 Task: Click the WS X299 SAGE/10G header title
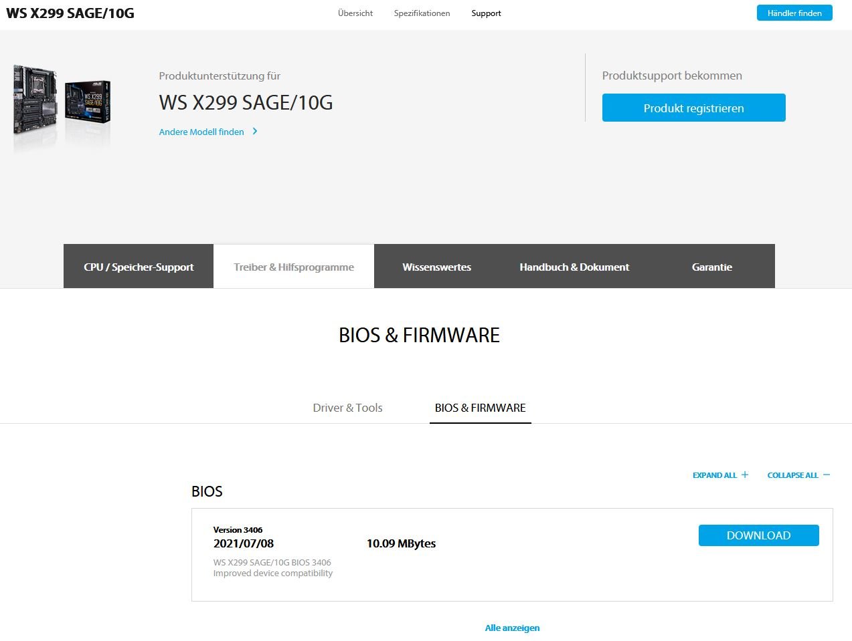click(x=70, y=13)
